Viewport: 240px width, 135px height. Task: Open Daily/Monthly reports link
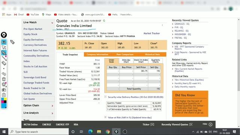(x=185, y=87)
